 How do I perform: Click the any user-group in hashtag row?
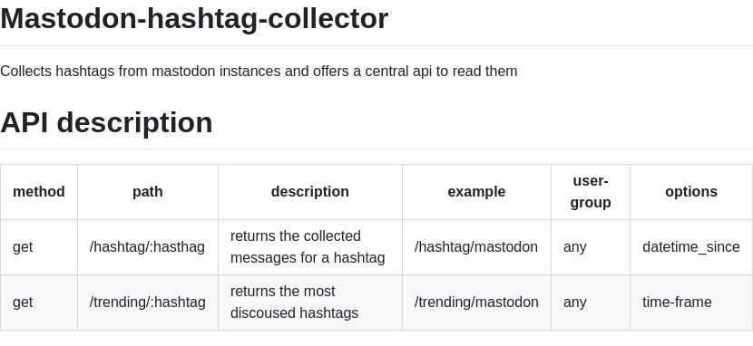(591, 247)
